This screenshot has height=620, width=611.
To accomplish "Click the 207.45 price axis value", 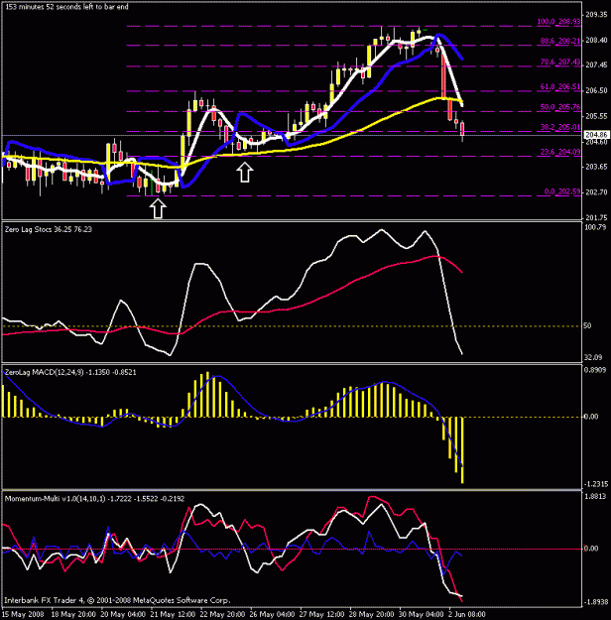I will (x=596, y=64).
